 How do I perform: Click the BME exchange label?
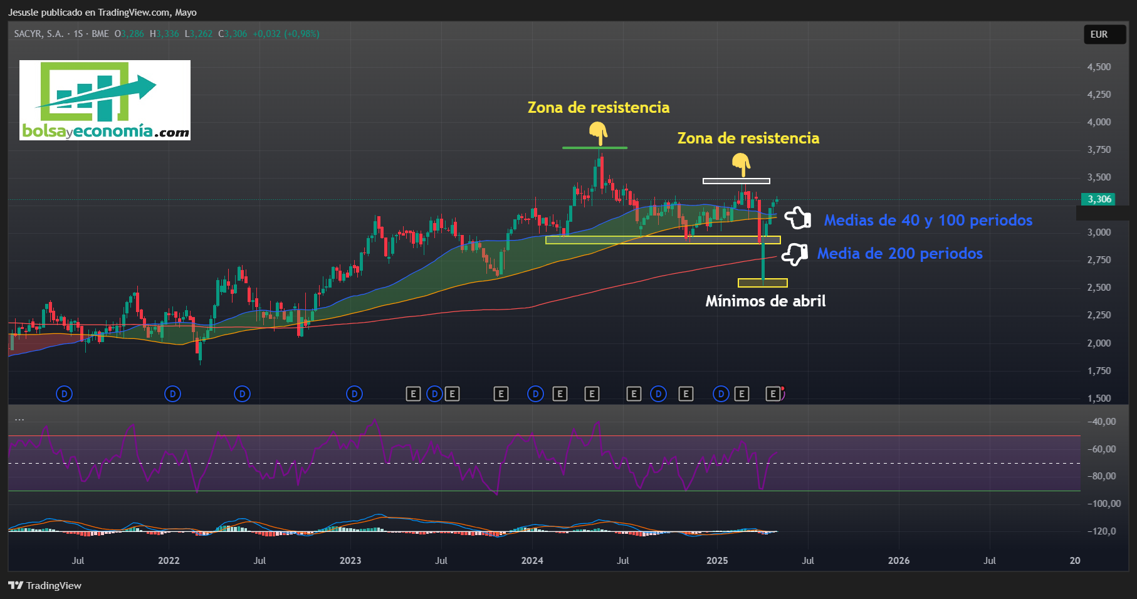100,34
